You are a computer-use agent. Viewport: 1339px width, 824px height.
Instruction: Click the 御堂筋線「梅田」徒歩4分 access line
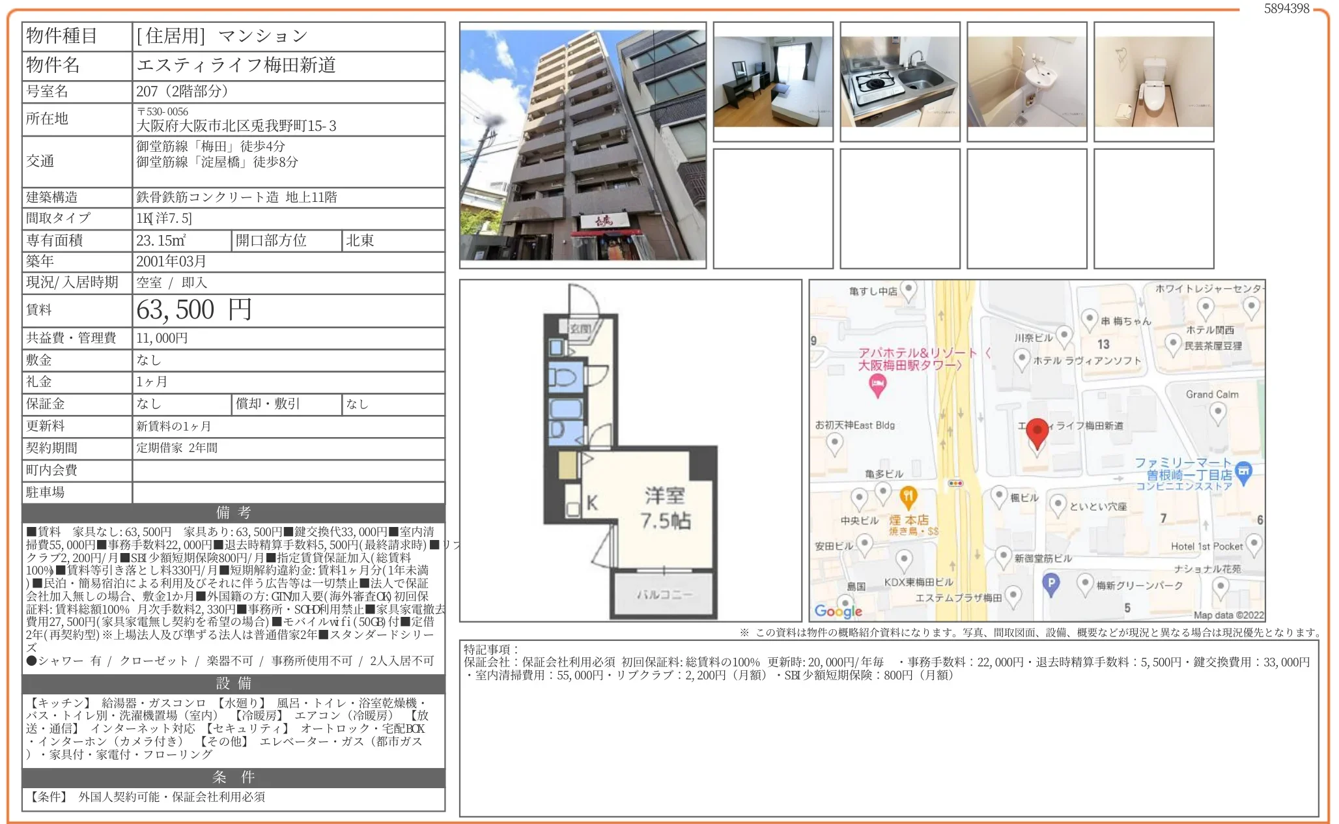[x=210, y=147]
